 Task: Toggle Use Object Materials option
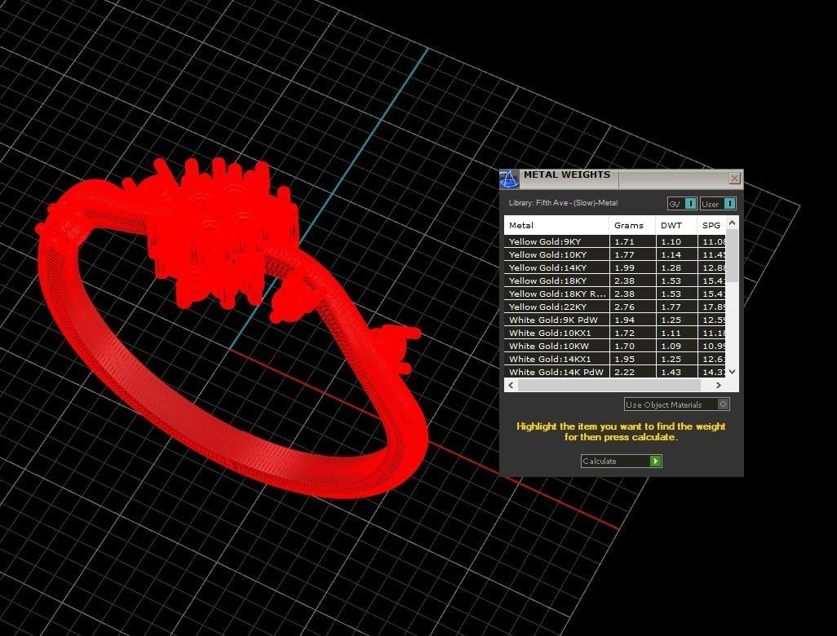[x=677, y=404]
